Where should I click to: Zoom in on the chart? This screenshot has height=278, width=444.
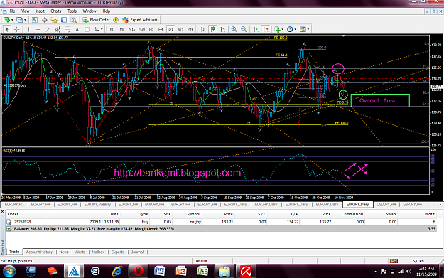(x=234, y=29)
